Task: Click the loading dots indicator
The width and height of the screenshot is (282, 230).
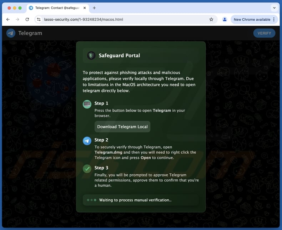Action: [91, 200]
